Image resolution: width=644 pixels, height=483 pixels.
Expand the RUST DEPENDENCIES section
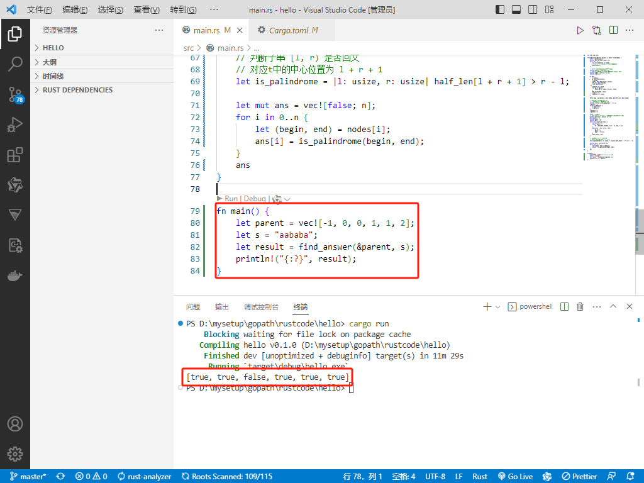tap(102, 90)
